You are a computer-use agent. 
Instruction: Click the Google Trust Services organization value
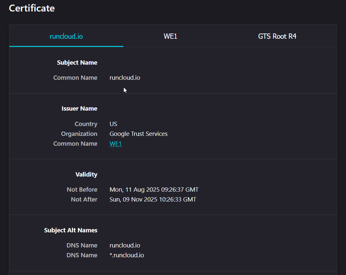(x=139, y=134)
